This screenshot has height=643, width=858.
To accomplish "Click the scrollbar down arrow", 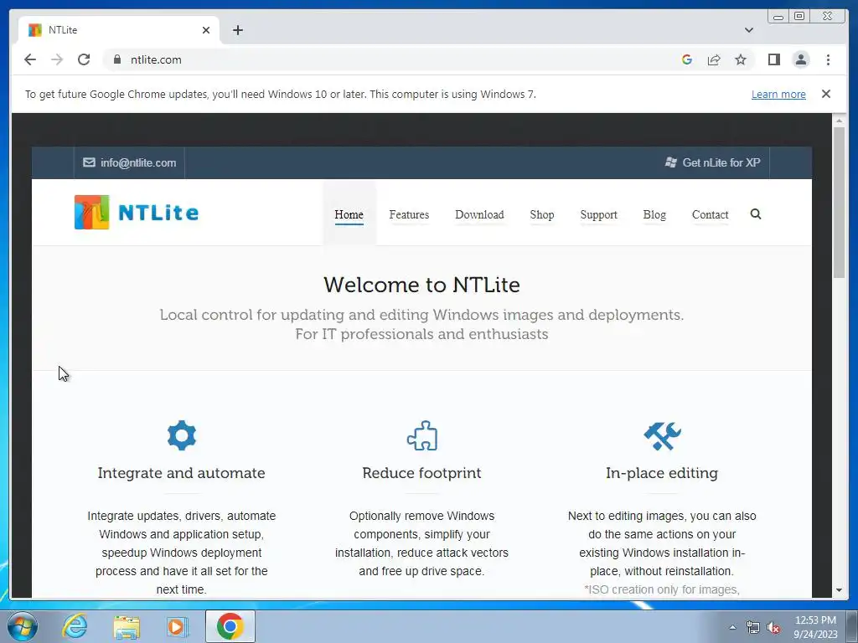I will pos(839,590).
